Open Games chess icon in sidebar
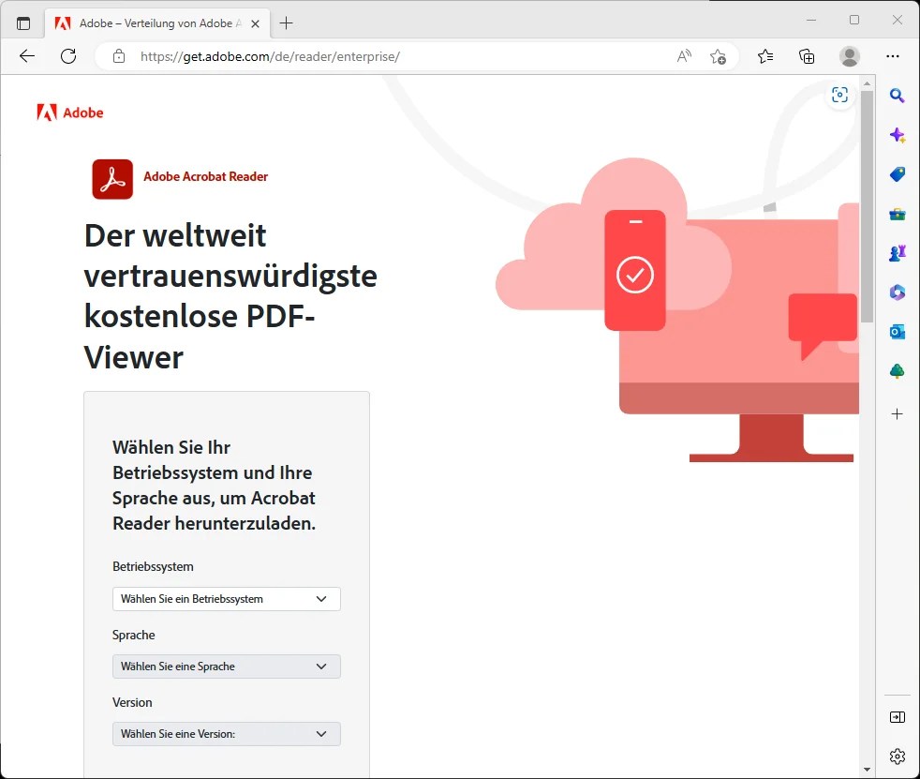 click(x=897, y=253)
